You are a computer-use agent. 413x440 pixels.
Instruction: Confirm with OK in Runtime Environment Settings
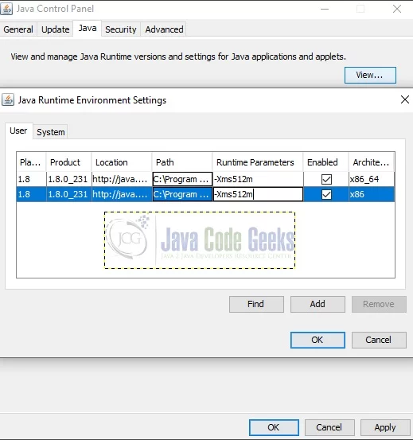coord(318,340)
